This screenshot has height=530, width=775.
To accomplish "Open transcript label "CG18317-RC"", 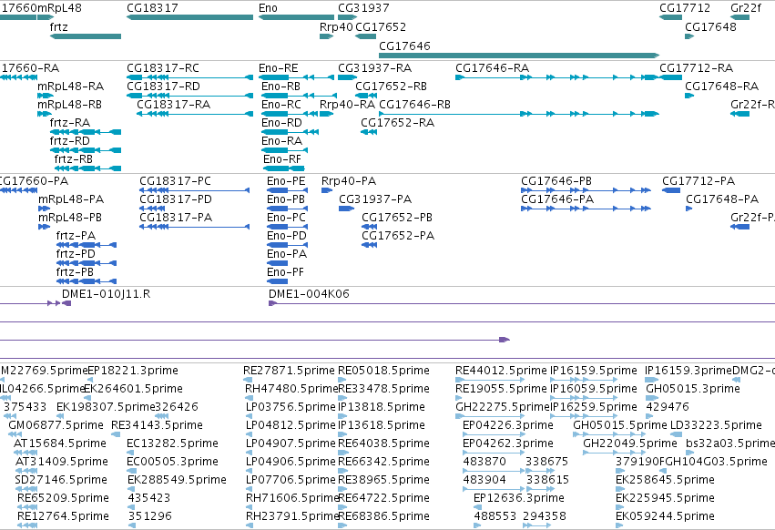I will (x=163, y=67).
